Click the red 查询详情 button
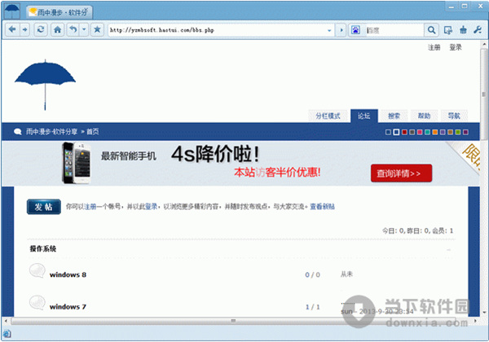Viewport: 489px width, 342px height. tap(400, 173)
